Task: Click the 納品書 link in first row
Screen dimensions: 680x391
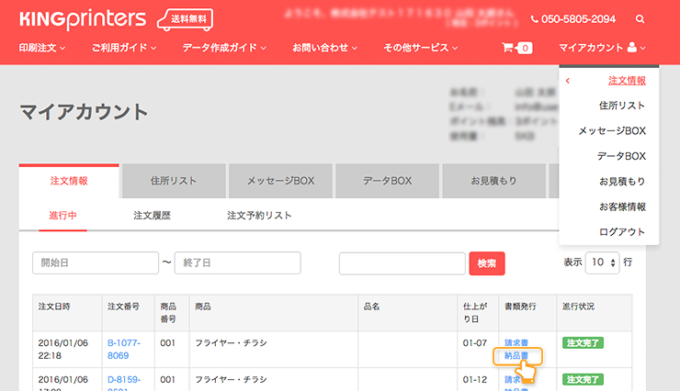Action: pyautogui.click(x=516, y=355)
